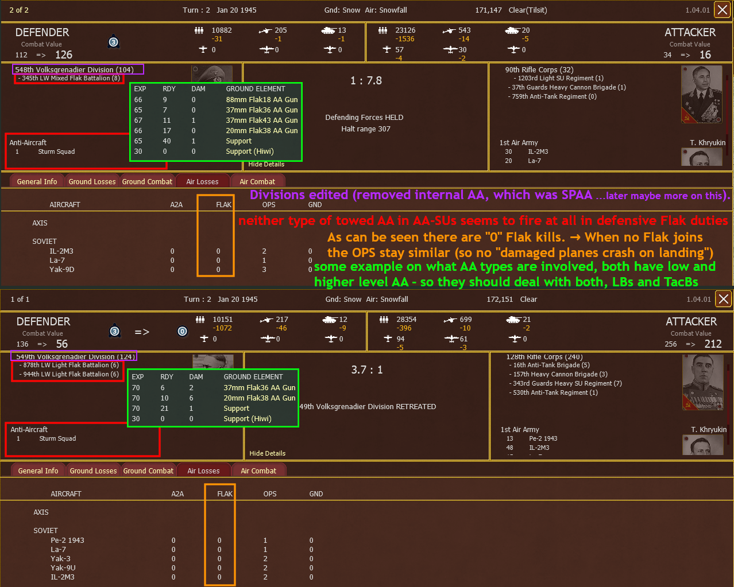
Task: Select 759th Anti-Tank Regiment
Action: [x=552, y=96]
